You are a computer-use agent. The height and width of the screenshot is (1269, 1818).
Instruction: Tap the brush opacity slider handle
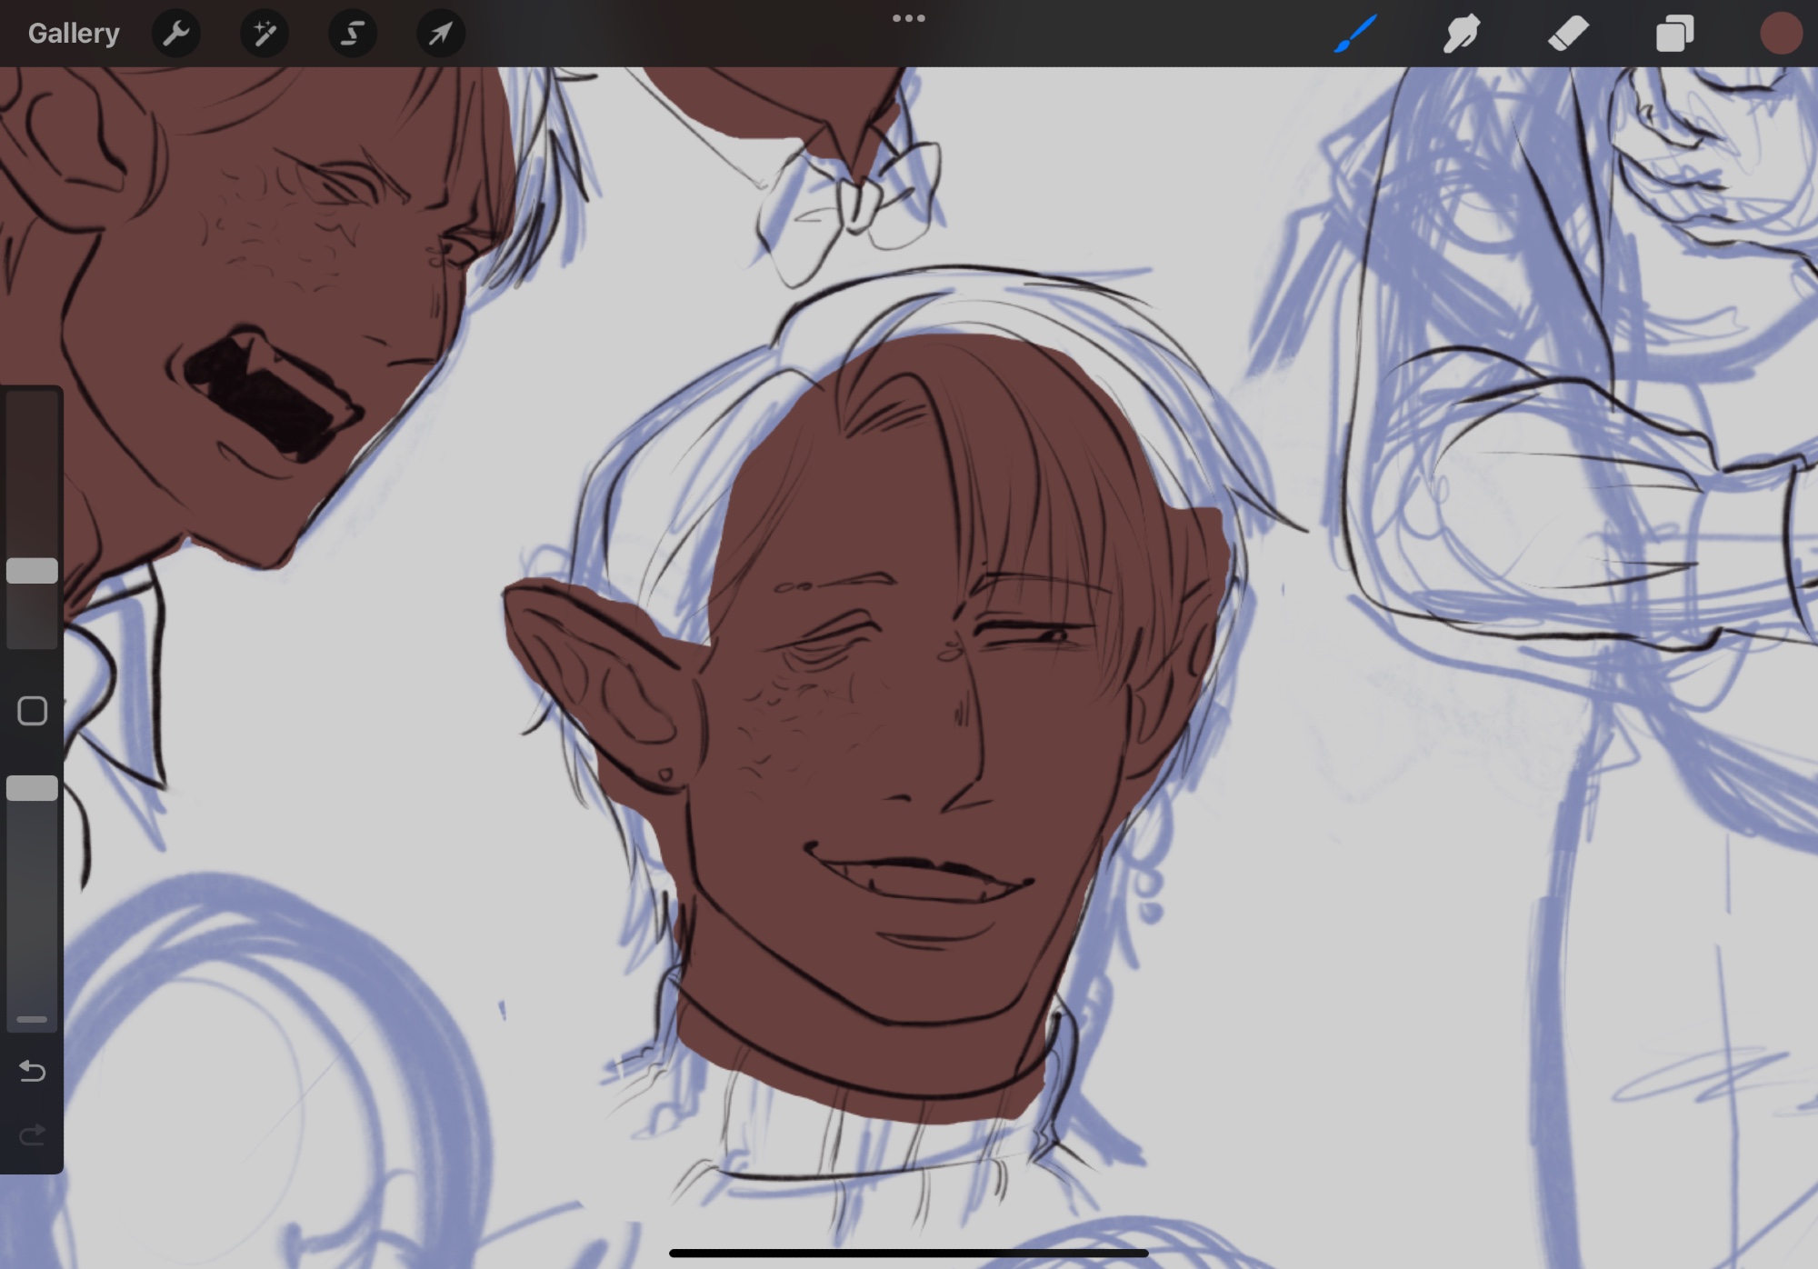click(x=32, y=788)
